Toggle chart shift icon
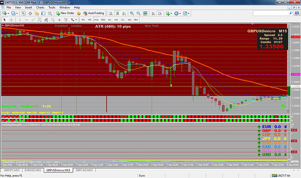301x178 pixels. click(160, 13)
